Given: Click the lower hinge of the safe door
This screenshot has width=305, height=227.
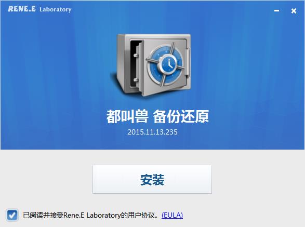Looking at the screenshot, I should pyautogui.click(x=136, y=80).
